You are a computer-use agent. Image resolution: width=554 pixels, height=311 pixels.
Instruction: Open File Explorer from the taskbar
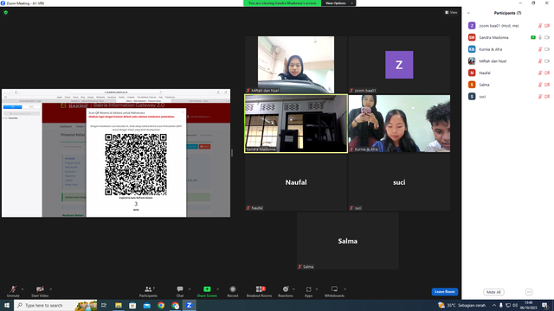pos(119,305)
